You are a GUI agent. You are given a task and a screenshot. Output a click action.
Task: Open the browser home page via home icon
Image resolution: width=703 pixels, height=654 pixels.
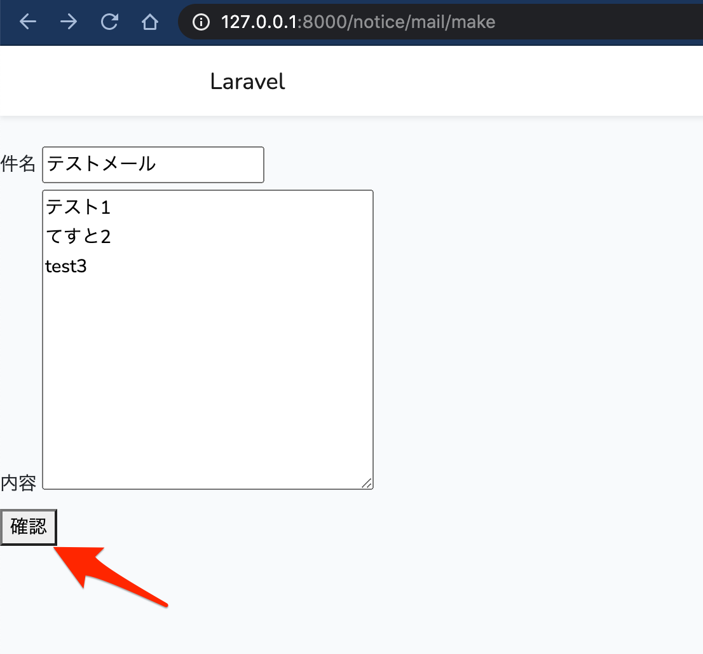149,22
